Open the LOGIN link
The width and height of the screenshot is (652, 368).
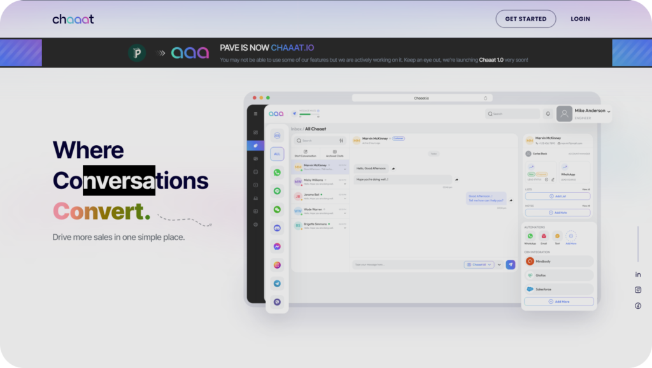(x=580, y=18)
